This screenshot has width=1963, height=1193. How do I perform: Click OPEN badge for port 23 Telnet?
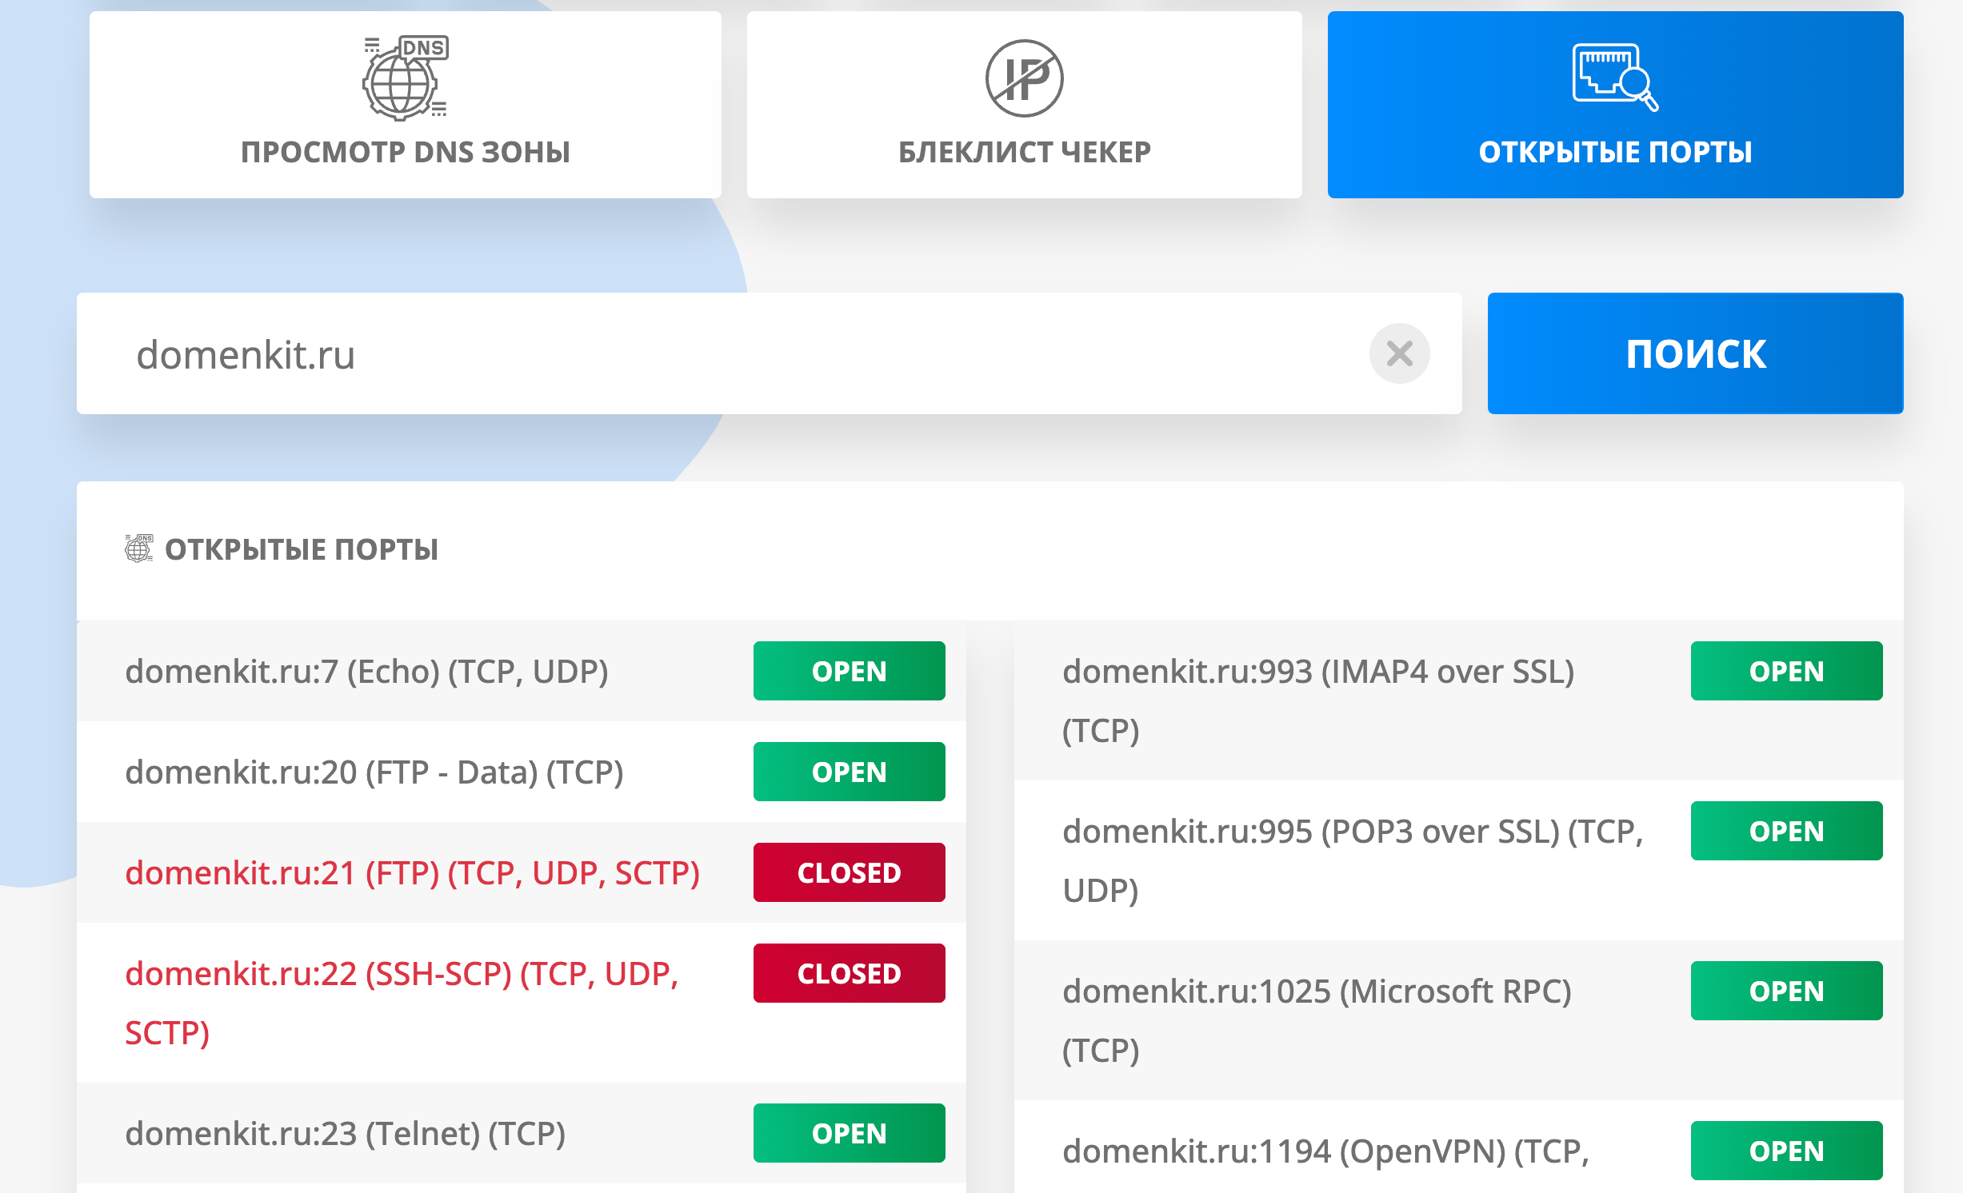pyautogui.click(x=849, y=1133)
